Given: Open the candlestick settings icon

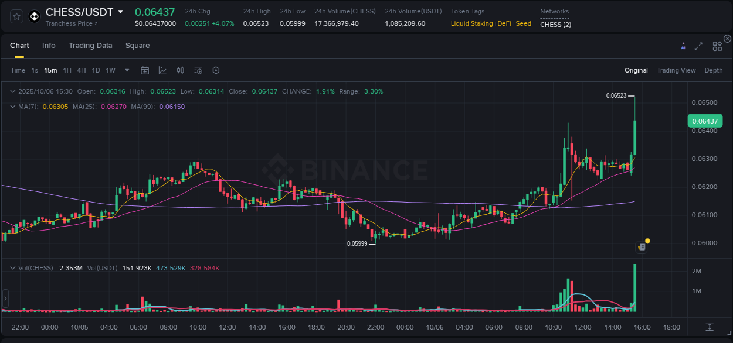Looking at the screenshot, I should (x=180, y=70).
